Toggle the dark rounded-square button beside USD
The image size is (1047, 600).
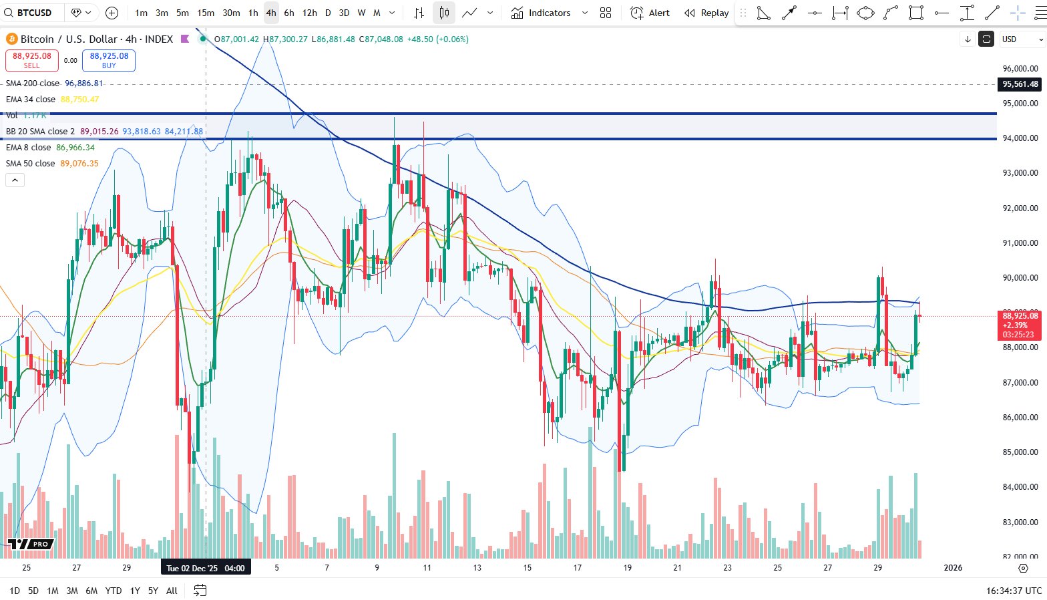[x=986, y=39]
